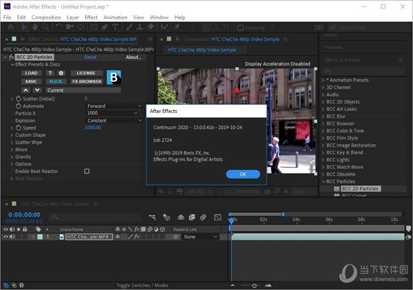
Task: Select the Home icon in toolbar
Action: click(11, 27)
